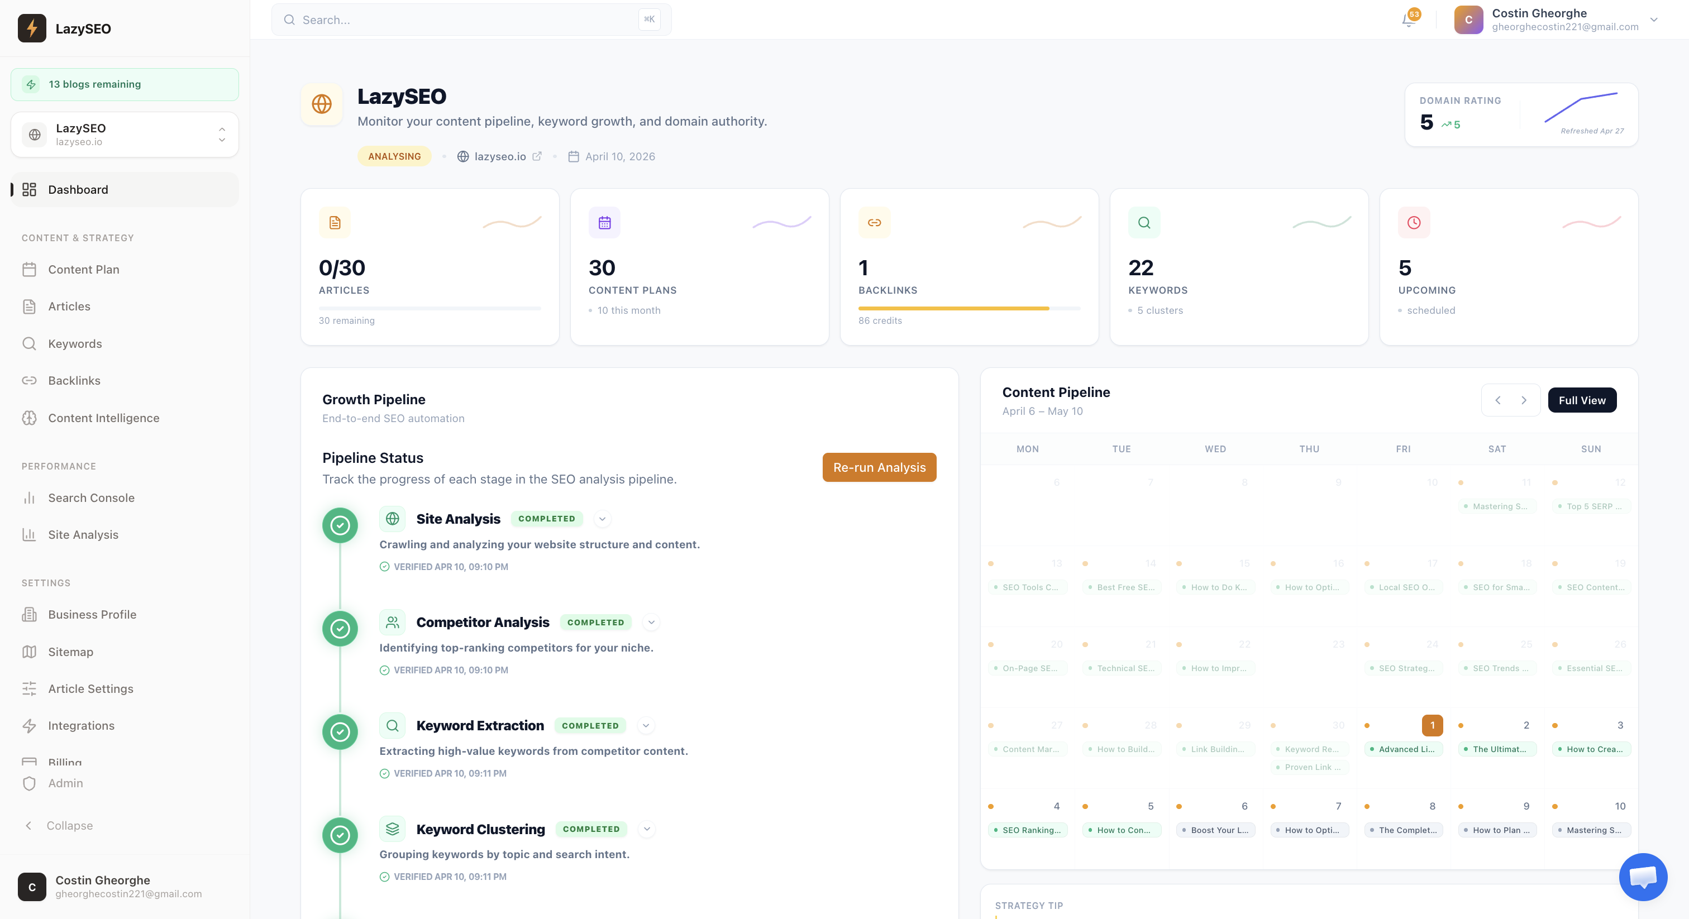Click the green checkmark for Keyword Clustering
Image resolution: width=1689 pixels, height=919 pixels.
(x=340, y=835)
